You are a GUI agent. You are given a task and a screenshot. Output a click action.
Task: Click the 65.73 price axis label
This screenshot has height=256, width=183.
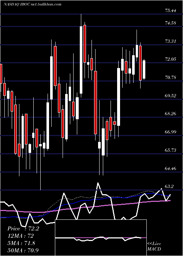171,150
